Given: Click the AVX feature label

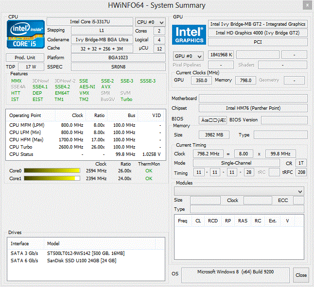Looking at the screenshot, I should (x=106, y=87).
